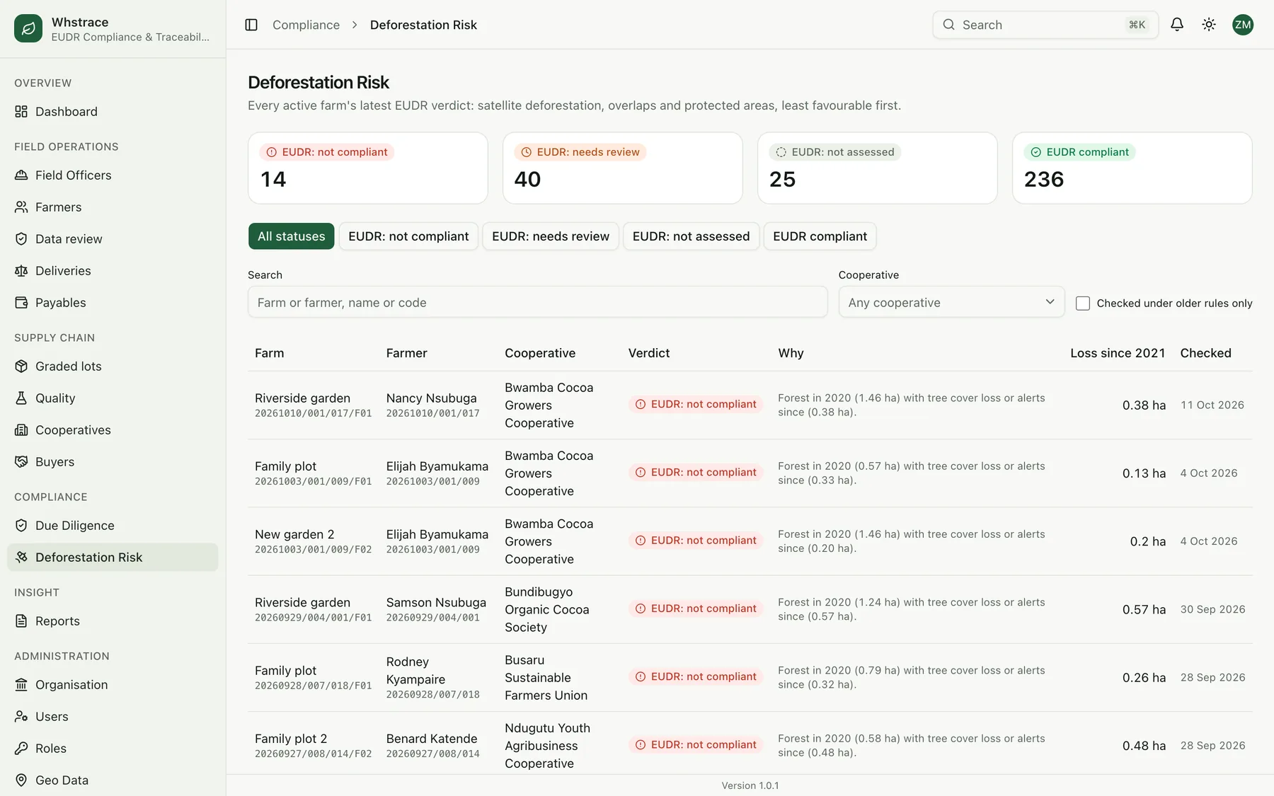
Task: Select the EUDR compliant filter tab
Action: click(x=820, y=236)
